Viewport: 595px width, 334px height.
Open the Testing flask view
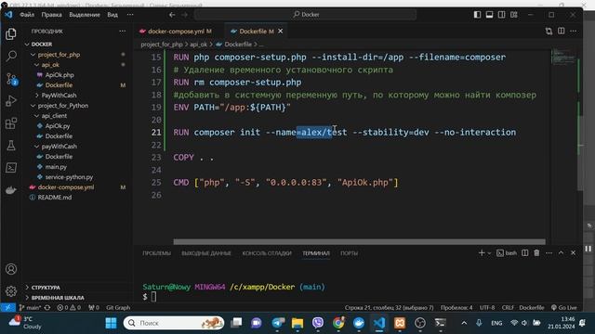[11, 146]
